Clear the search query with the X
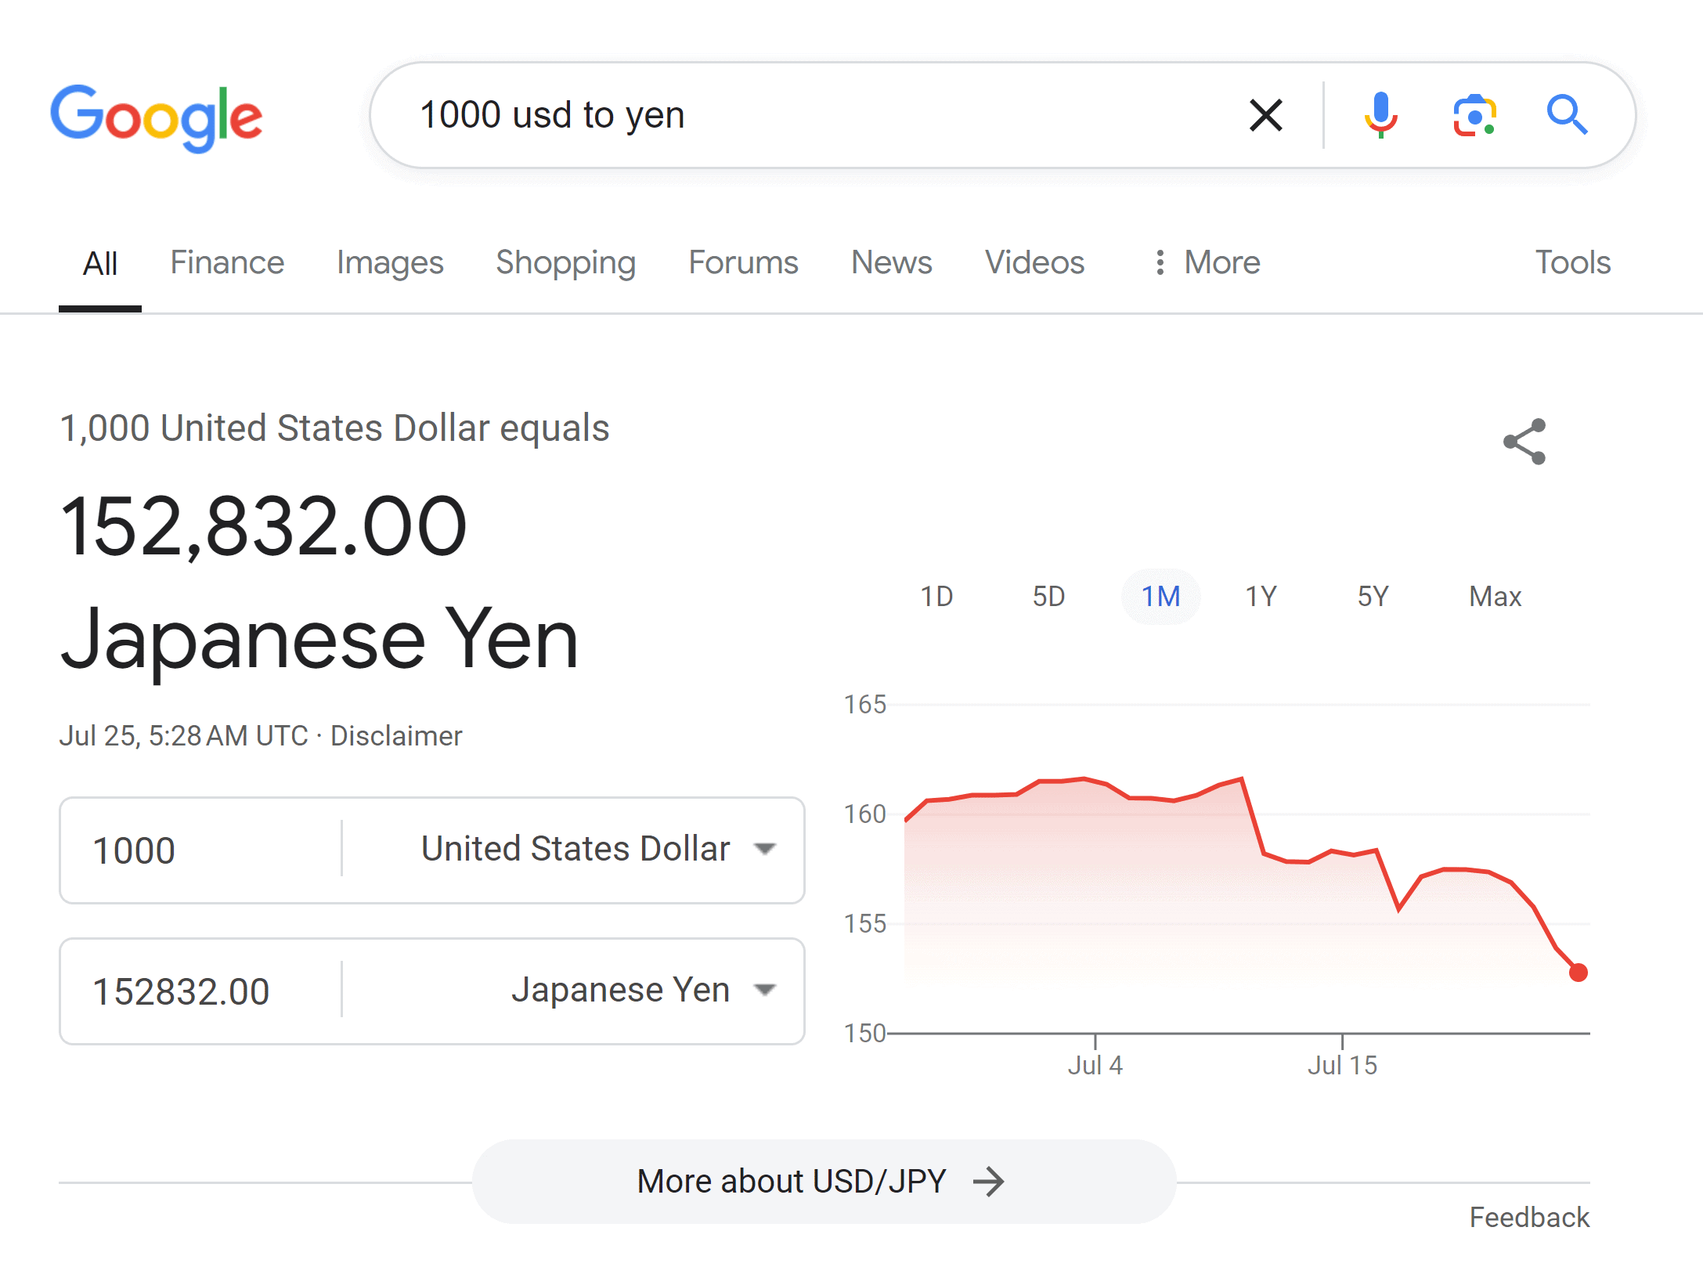The image size is (1703, 1285). pyautogui.click(x=1265, y=115)
